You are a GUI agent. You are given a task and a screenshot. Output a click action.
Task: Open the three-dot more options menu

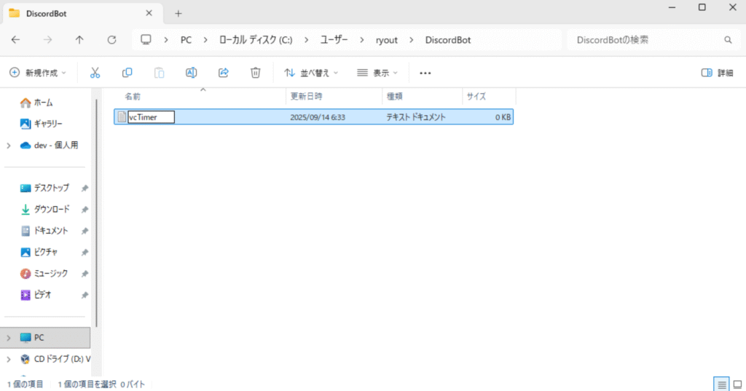tap(425, 73)
